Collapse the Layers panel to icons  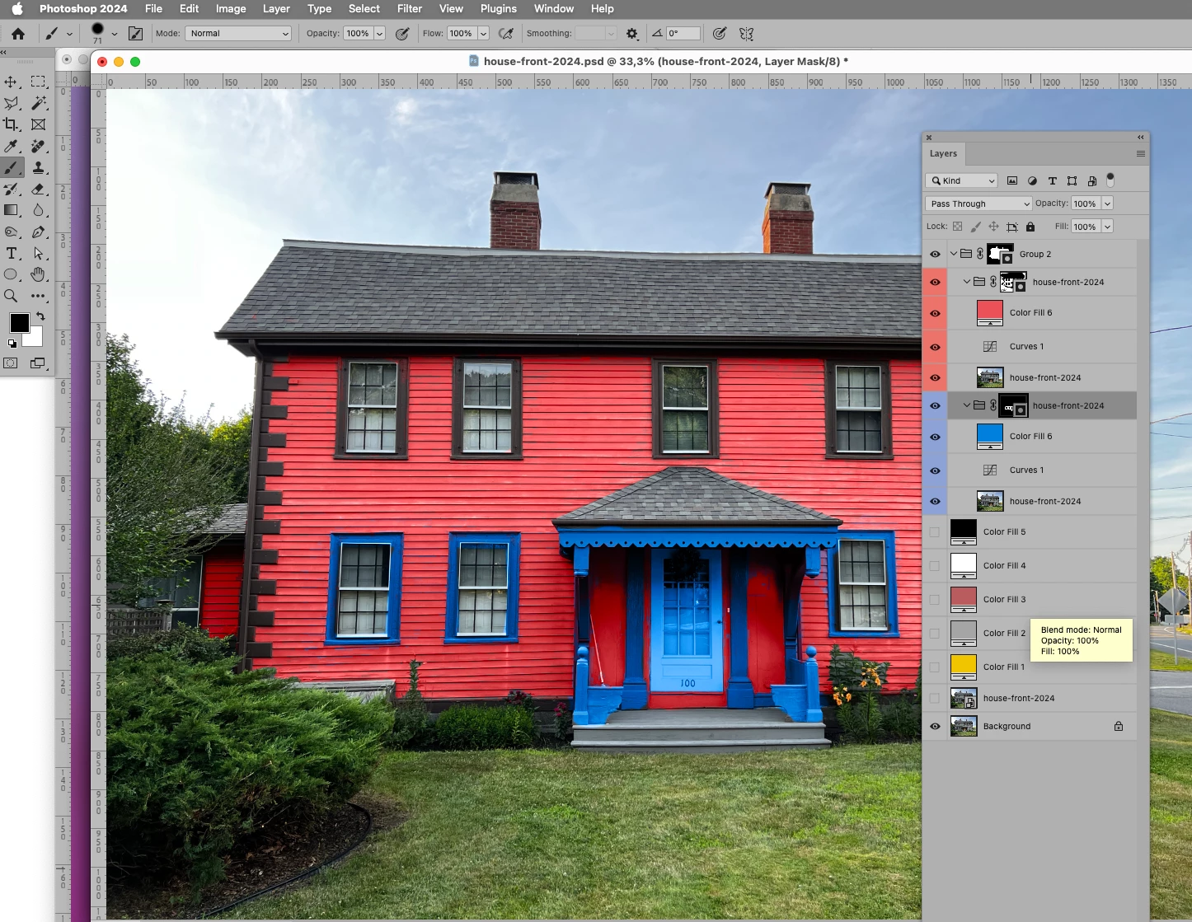1141,138
